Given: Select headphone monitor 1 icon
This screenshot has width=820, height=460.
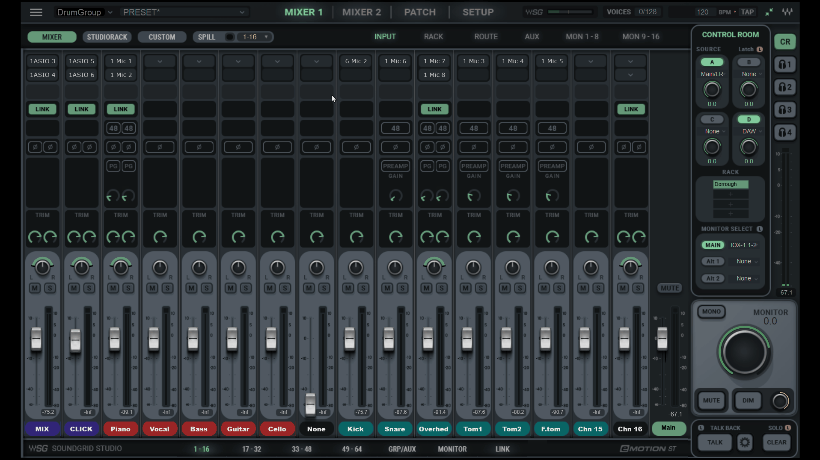Looking at the screenshot, I should (x=785, y=65).
